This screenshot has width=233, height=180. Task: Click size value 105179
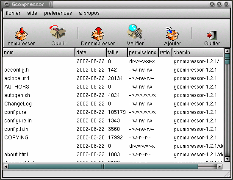tap(117, 112)
